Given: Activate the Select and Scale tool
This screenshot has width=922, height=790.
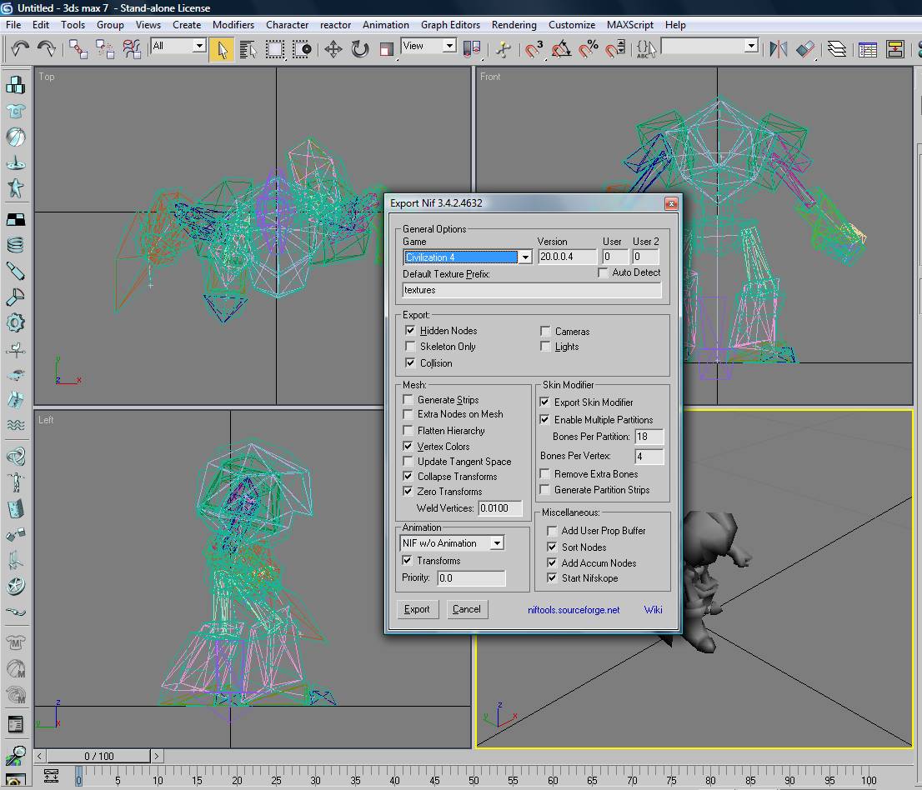Looking at the screenshot, I should pos(386,49).
